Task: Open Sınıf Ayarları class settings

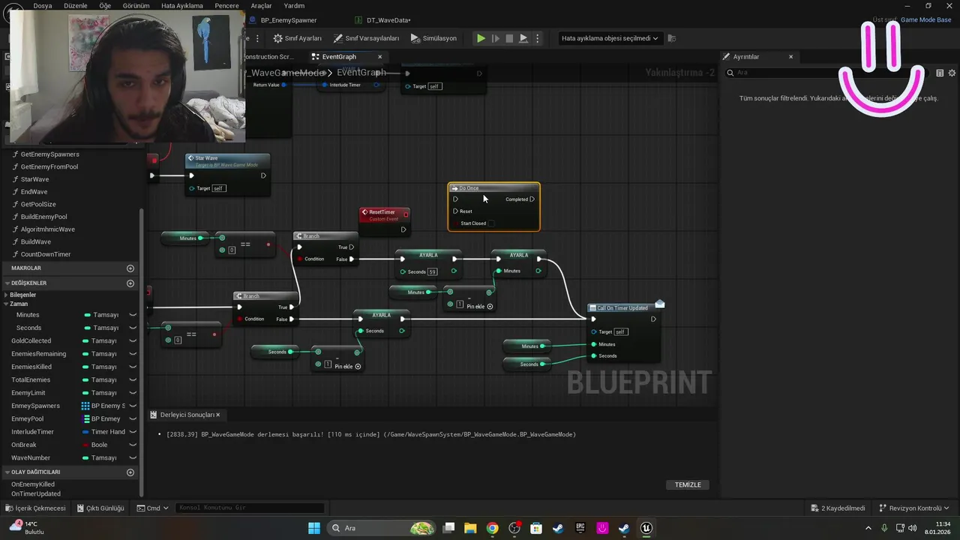Action: (298, 38)
